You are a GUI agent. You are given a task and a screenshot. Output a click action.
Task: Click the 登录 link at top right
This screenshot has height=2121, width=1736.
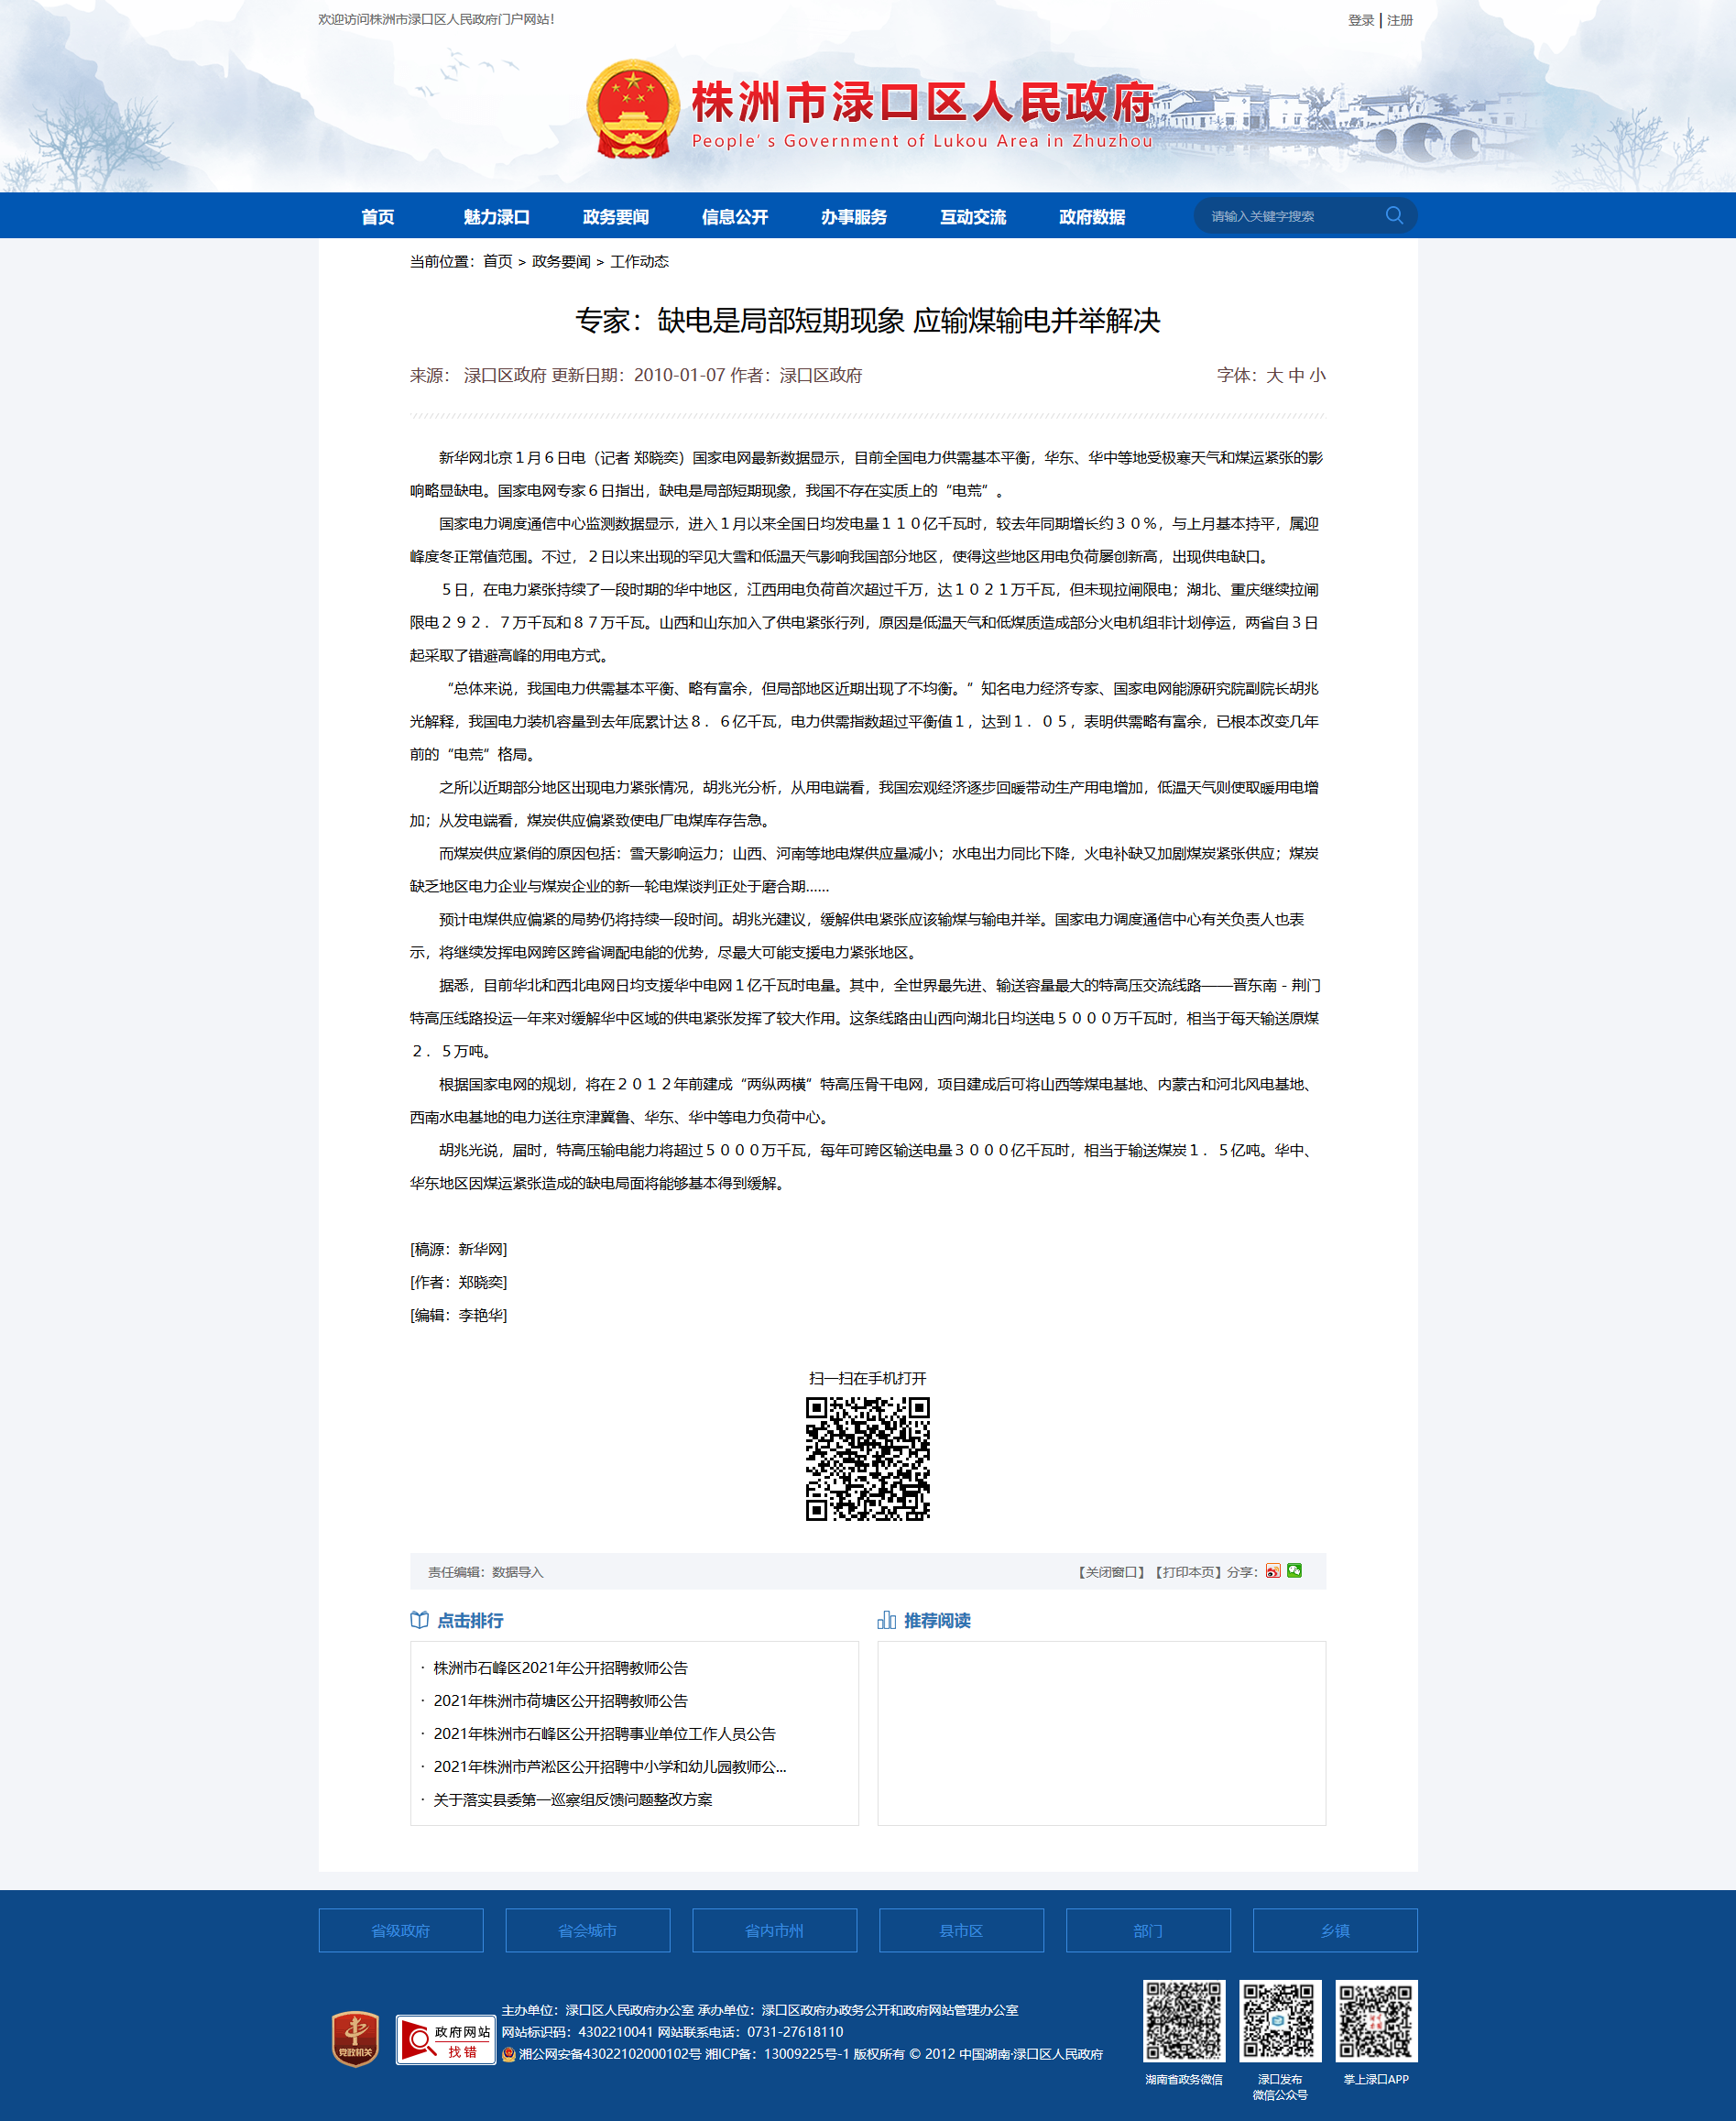tap(1360, 20)
